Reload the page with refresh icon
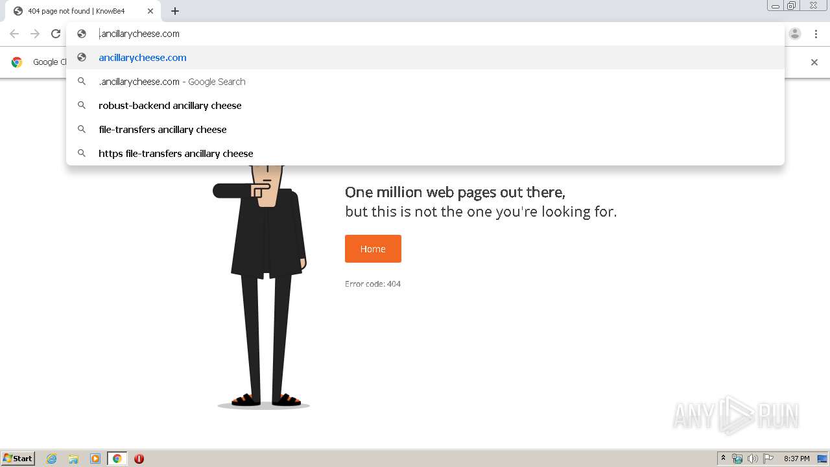The image size is (830, 467). pos(56,34)
